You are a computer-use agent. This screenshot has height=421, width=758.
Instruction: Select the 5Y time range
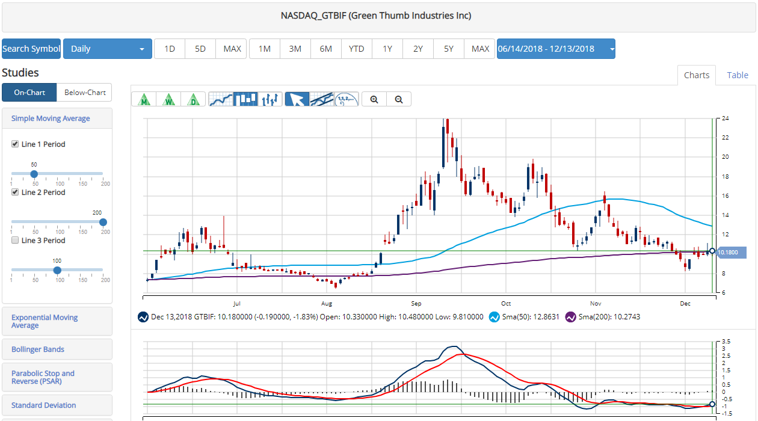point(449,49)
